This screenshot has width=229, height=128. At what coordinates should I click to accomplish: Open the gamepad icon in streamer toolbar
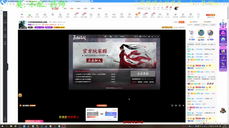160,14
